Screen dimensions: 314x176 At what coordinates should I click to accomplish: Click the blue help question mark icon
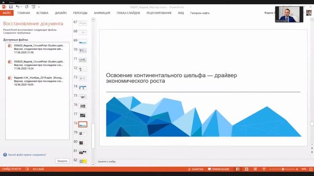pyautogui.click(x=5, y=154)
